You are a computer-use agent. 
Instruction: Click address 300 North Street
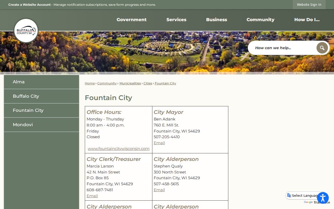(x=170, y=172)
